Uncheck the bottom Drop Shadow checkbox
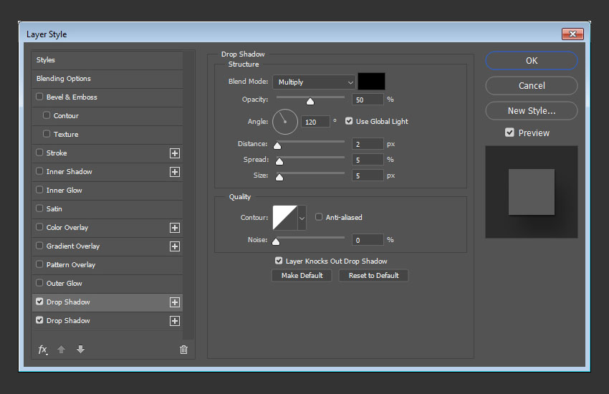The width and height of the screenshot is (609, 394). point(39,320)
